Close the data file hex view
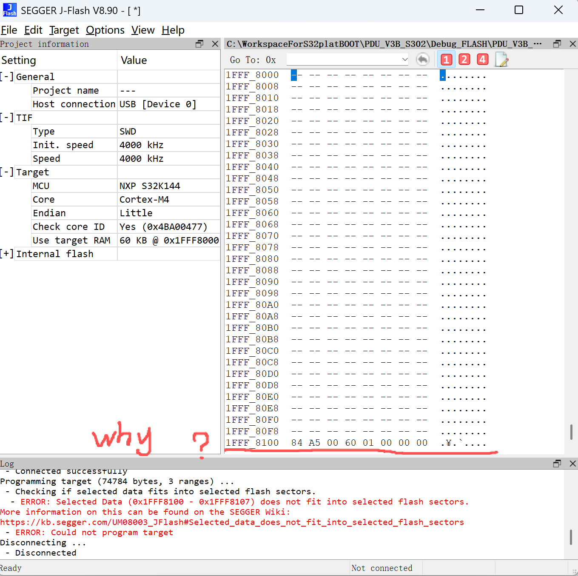Image resolution: width=578 pixels, height=576 pixels. coord(573,44)
